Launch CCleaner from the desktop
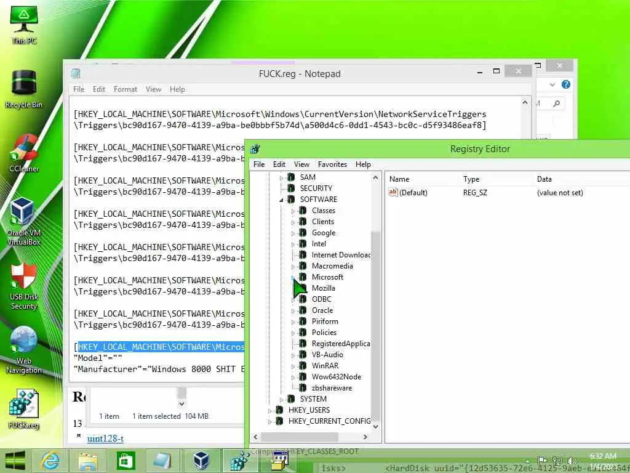 (24, 153)
